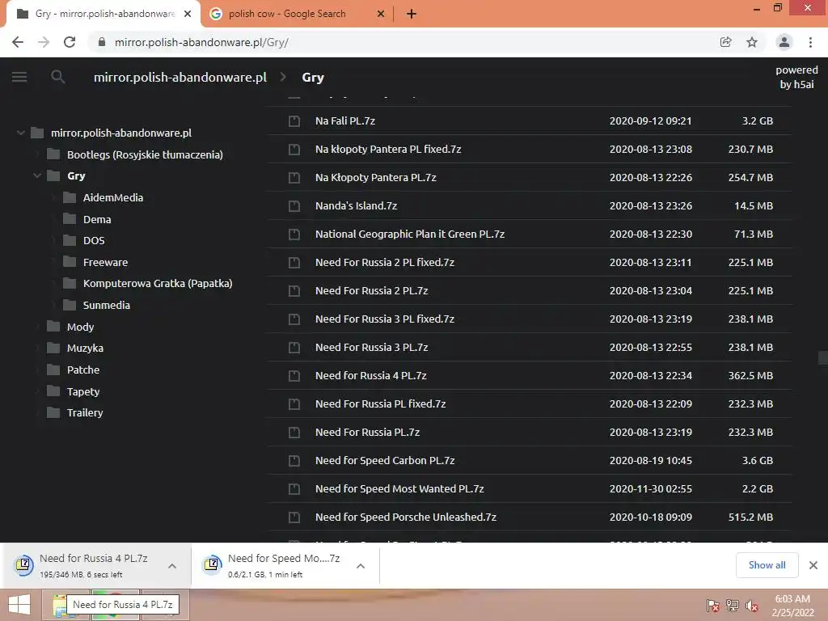Image resolution: width=828 pixels, height=621 pixels.
Task: Open options arrow for Need for Russia 4 download
Action: (172, 565)
